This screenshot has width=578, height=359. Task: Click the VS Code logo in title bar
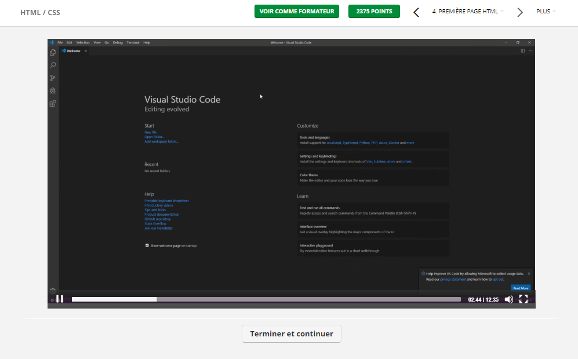52,42
